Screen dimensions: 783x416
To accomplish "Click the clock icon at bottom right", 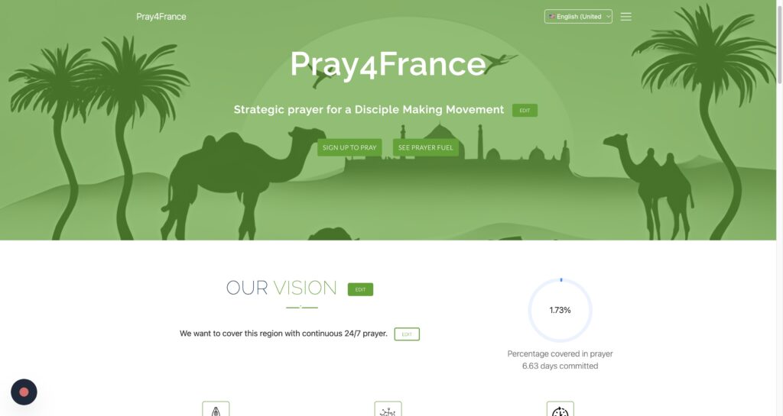I will [x=560, y=408].
